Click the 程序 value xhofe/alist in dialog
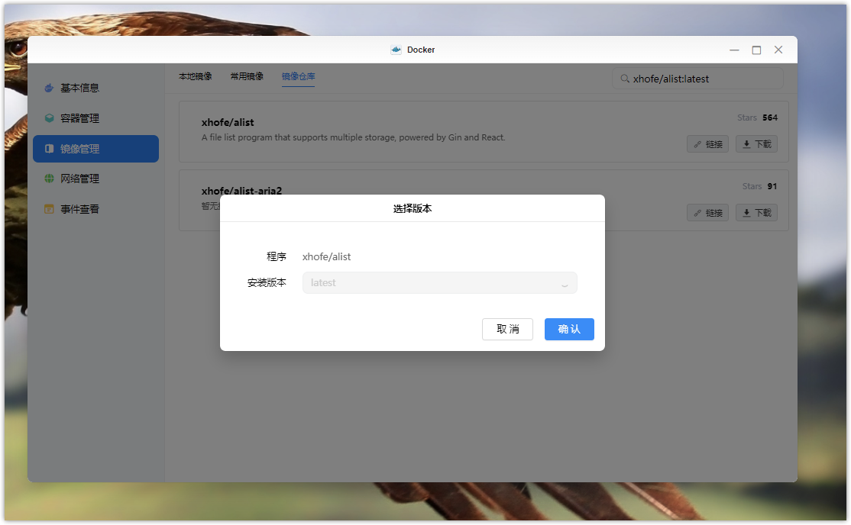 point(326,256)
